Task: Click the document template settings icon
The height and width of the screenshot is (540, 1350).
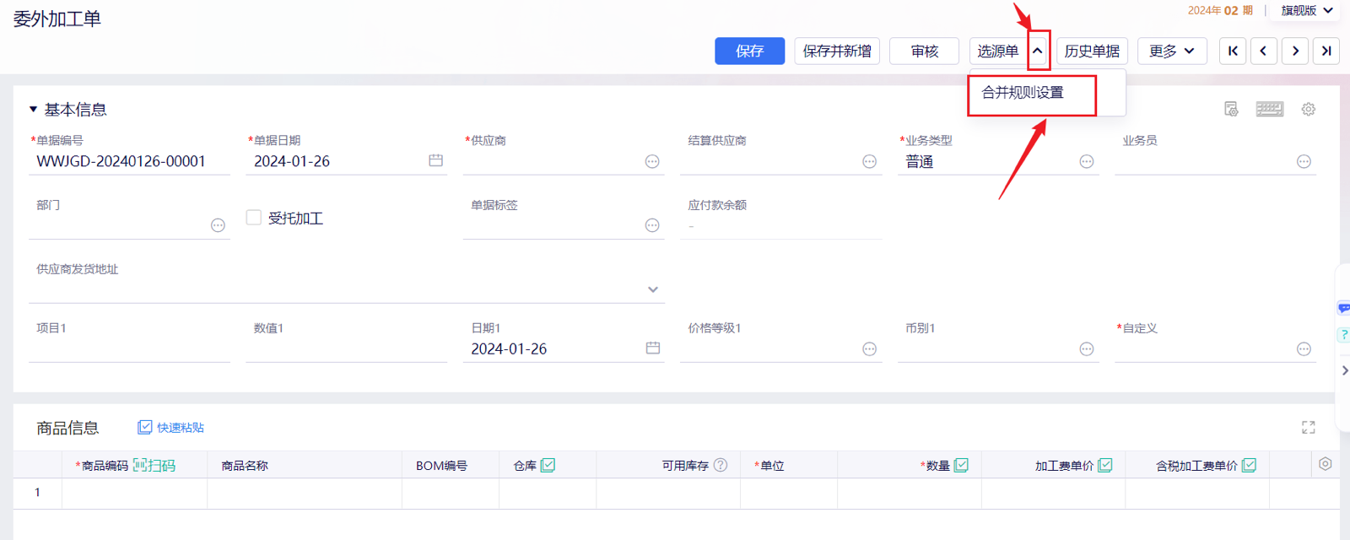Action: coord(1231,109)
